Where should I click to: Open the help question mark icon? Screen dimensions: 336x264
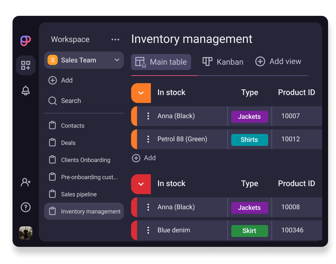pos(26,207)
